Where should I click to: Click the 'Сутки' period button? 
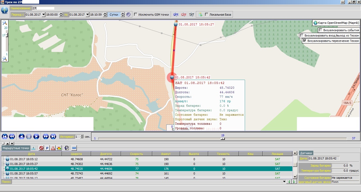(x=114, y=15)
